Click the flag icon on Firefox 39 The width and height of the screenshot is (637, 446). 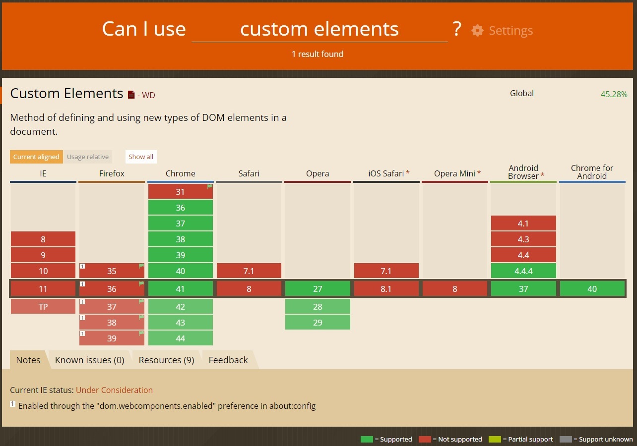[x=141, y=334]
